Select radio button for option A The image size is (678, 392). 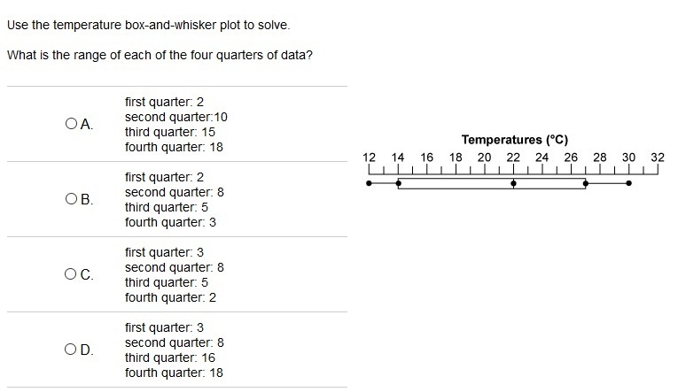pos(72,124)
